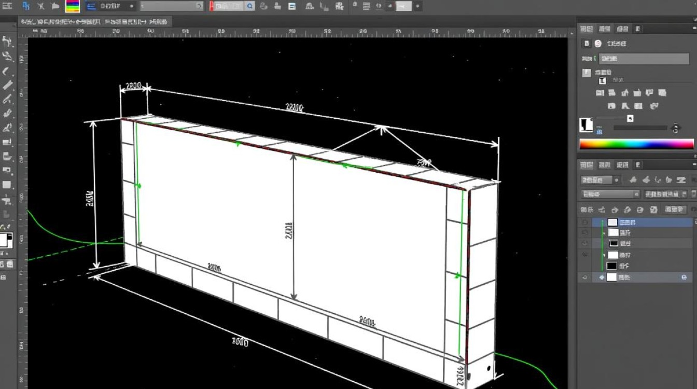Open the layer kind filter dropdown in the layers panel
Viewport: 697px width, 389px height.
[600, 180]
